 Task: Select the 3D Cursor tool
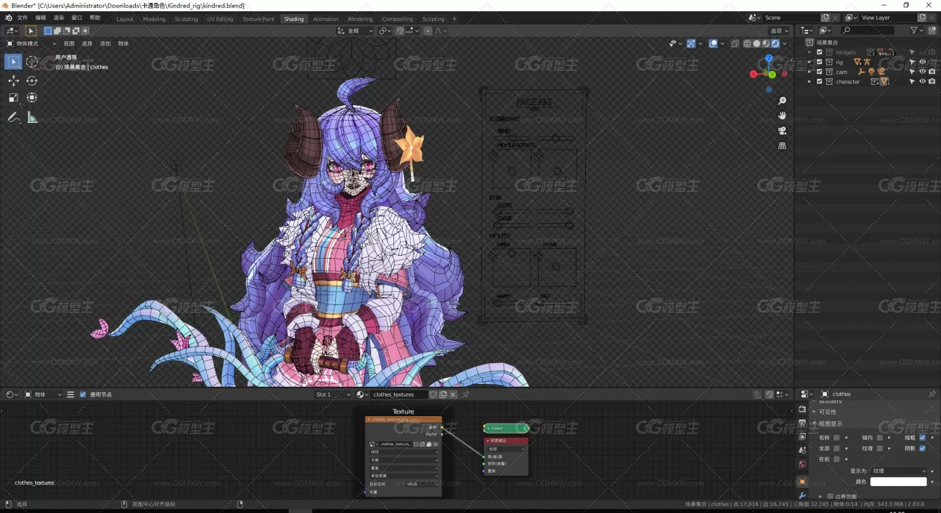32,62
